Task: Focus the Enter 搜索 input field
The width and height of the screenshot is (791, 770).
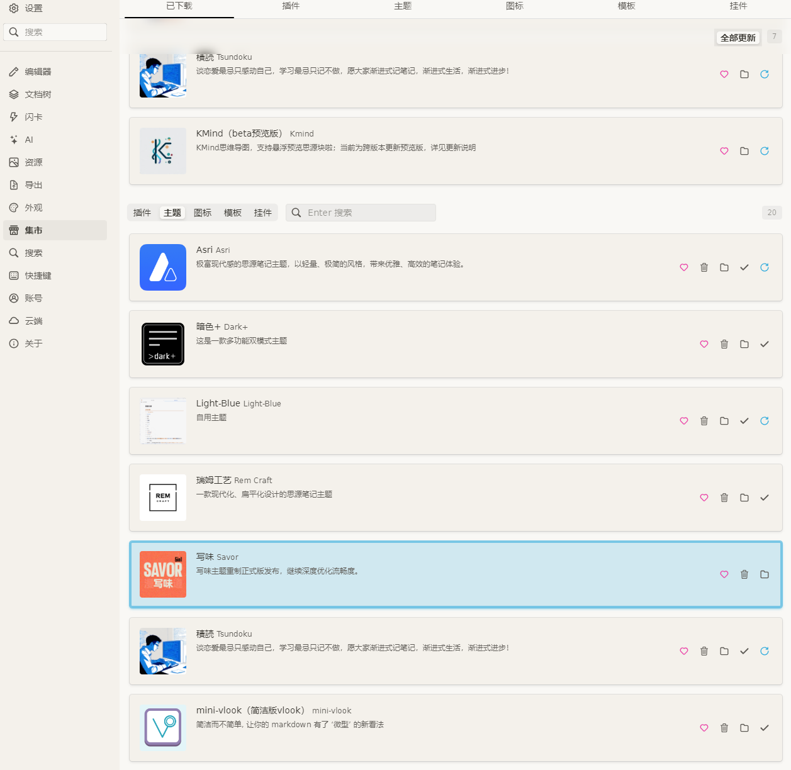Action: 361,213
